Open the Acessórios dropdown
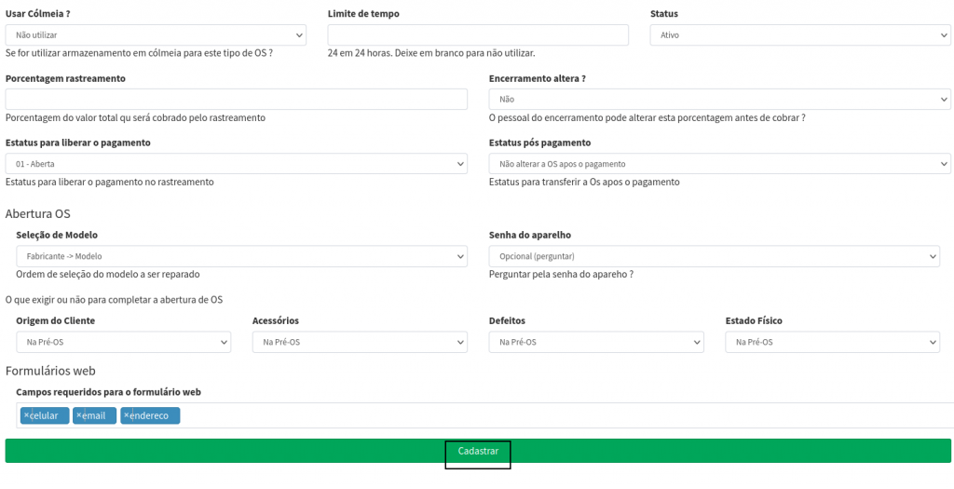Image resolution: width=954 pixels, height=489 pixels. (x=360, y=342)
